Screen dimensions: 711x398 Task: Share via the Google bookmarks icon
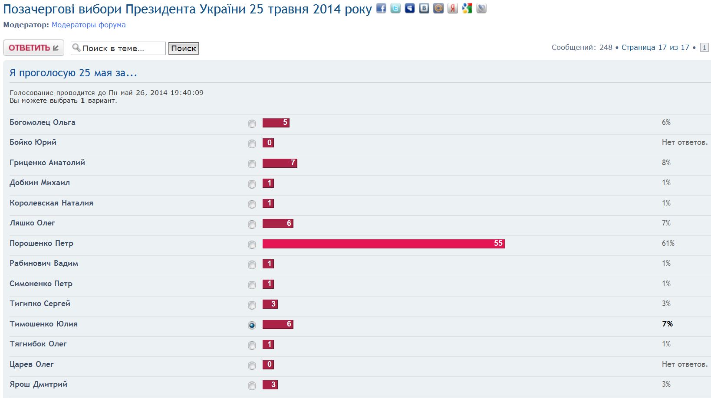[x=467, y=8]
